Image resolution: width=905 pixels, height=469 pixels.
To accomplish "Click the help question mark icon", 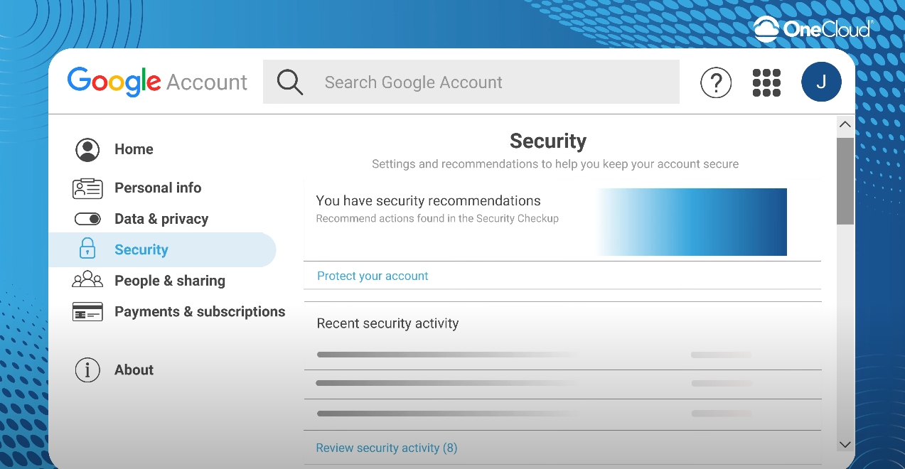I will coord(716,82).
